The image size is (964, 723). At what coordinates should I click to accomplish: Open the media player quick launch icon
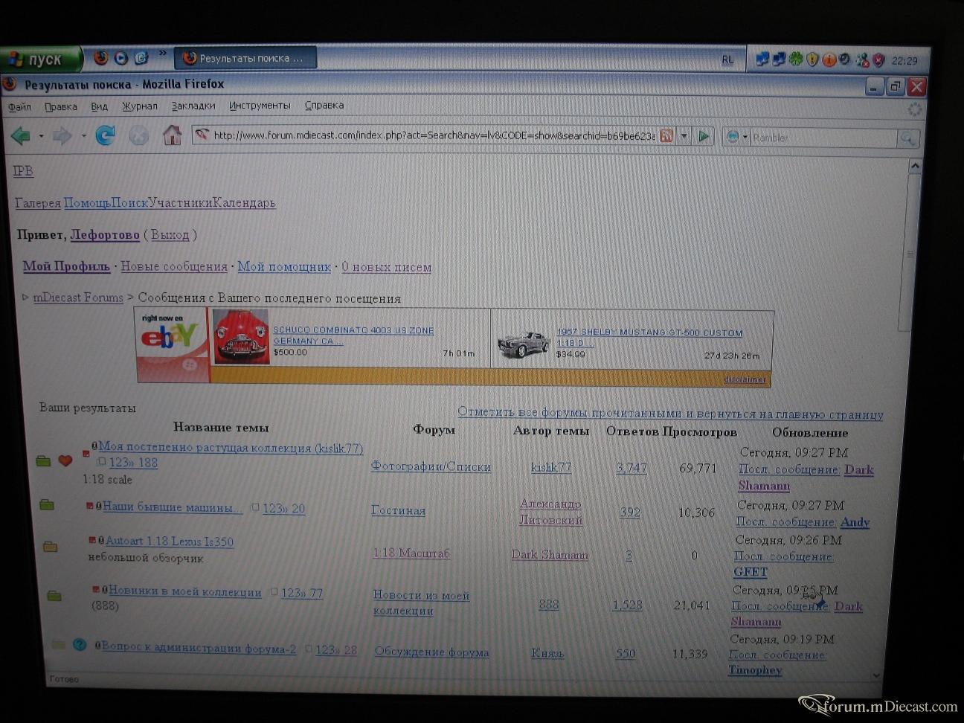[x=121, y=57]
